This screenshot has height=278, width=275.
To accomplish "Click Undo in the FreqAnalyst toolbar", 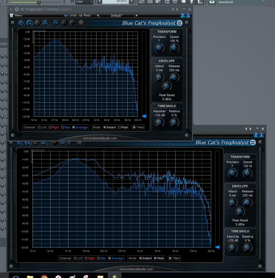I will [70, 16].
